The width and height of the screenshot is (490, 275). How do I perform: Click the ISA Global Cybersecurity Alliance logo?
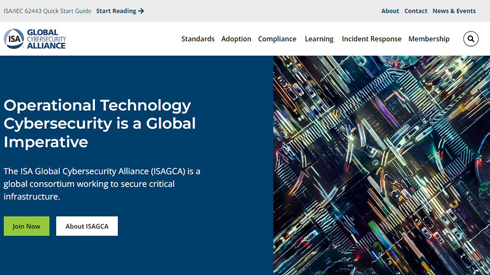35,39
